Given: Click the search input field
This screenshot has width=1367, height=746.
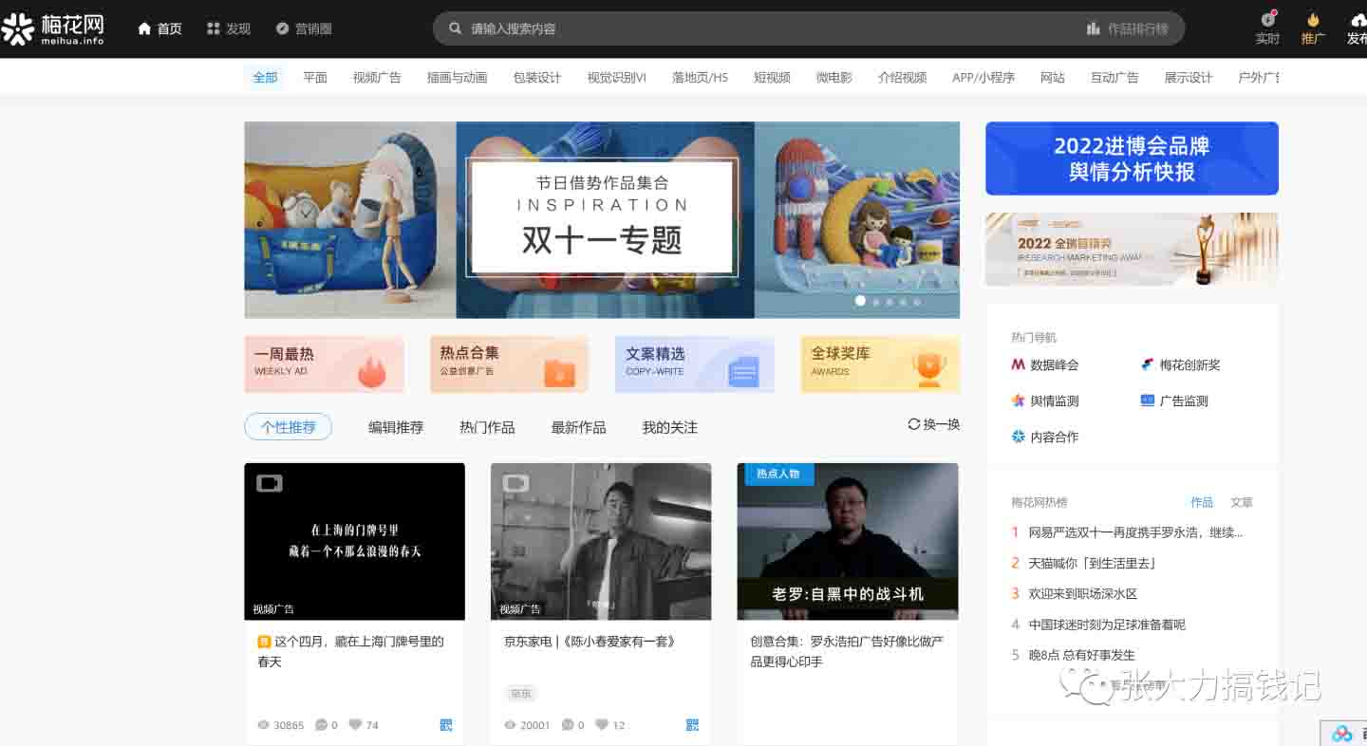Looking at the screenshot, I should pyautogui.click(x=759, y=29).
